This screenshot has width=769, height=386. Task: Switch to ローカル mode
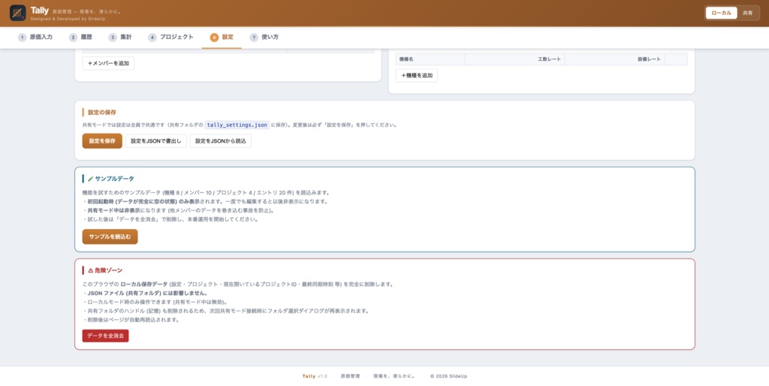[721, 14]
